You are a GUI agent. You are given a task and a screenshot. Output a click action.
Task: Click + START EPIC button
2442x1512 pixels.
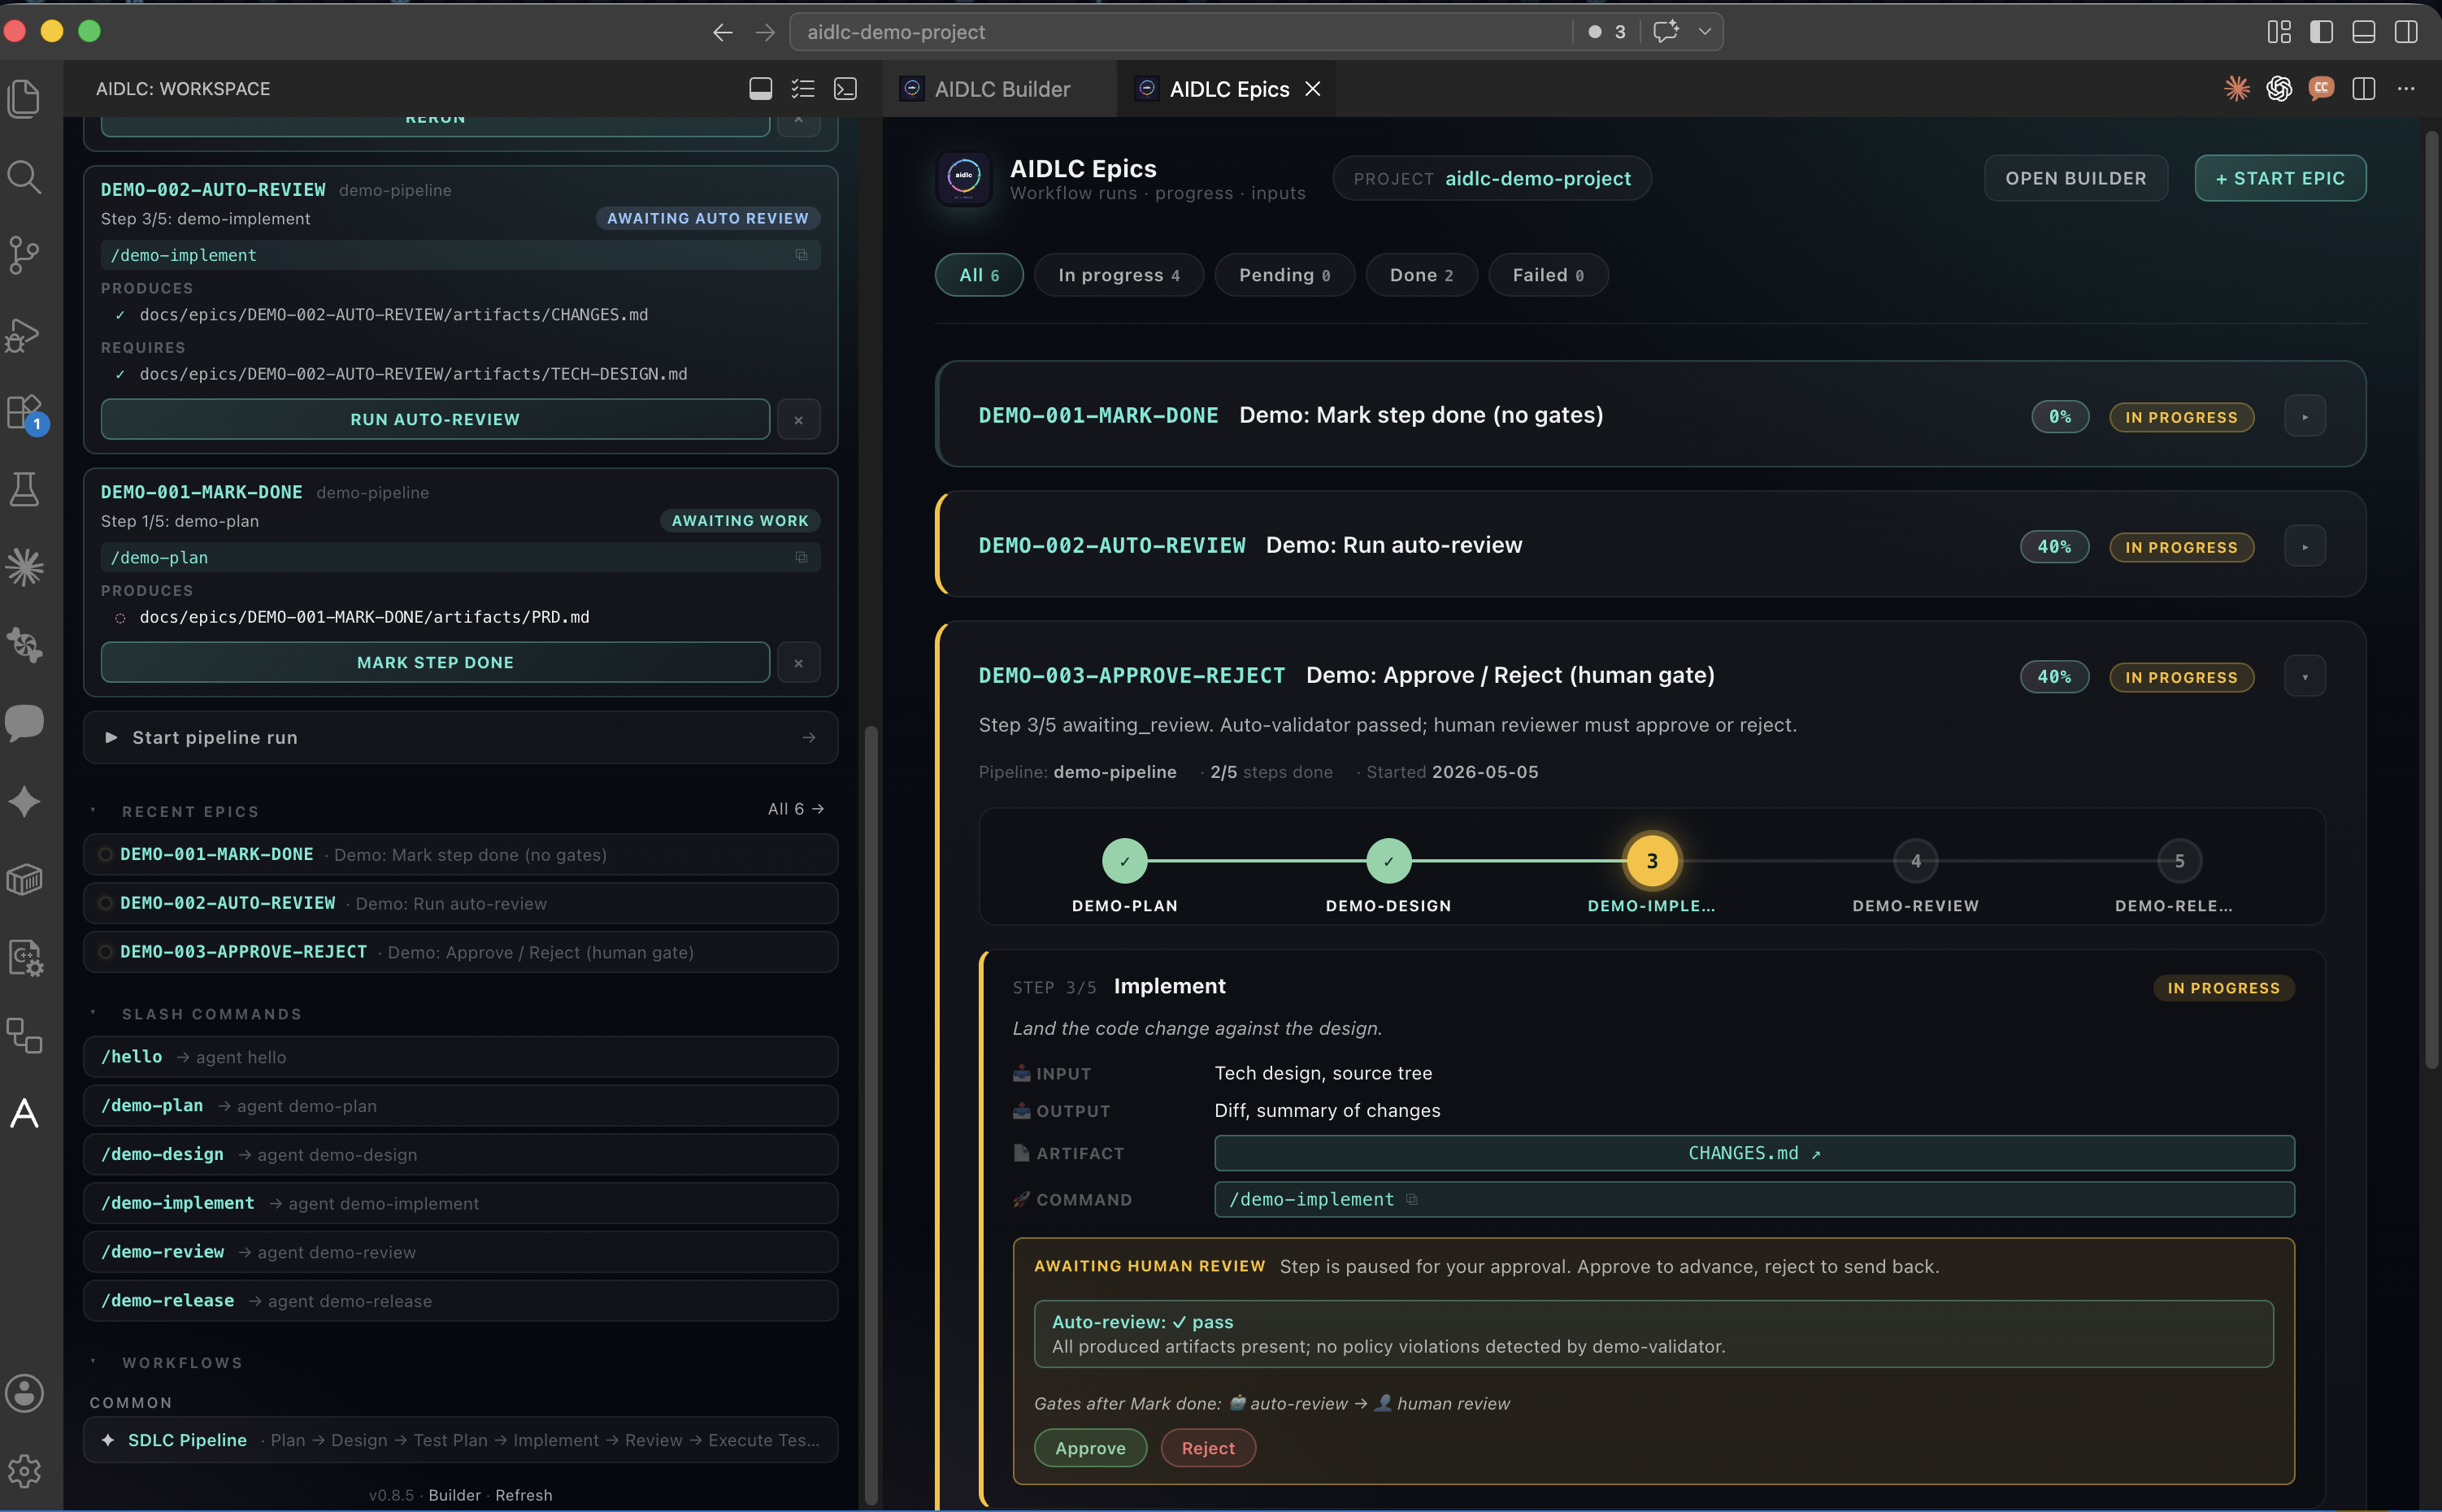click(2280, 178)
